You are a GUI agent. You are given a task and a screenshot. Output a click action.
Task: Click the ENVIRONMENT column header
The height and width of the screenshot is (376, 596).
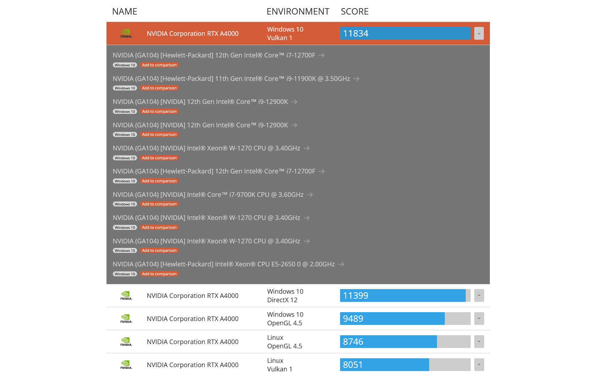click(x=298, y=12)
